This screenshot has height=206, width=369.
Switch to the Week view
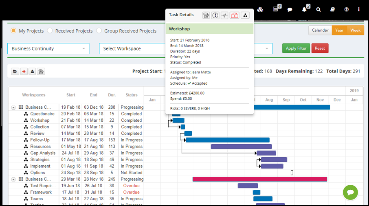click(355, 30)
